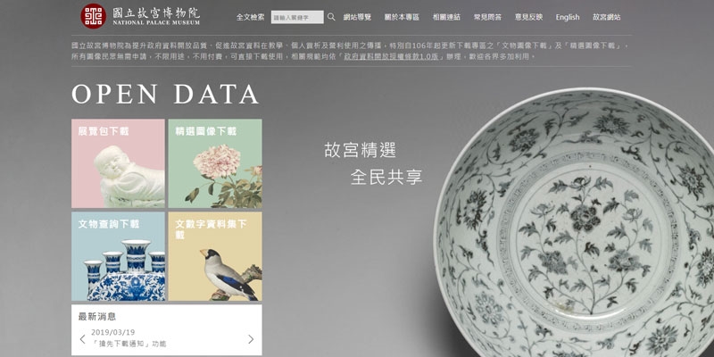
Task: Focus the keyword search input field
Action: (x=297, y=17)
